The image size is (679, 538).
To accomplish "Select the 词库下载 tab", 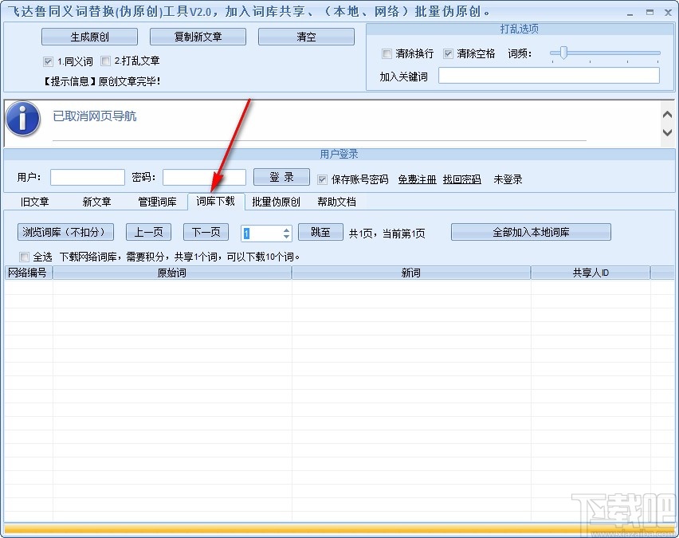I will point(216,201).
